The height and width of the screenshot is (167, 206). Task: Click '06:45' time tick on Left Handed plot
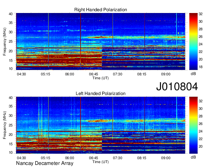94,158
